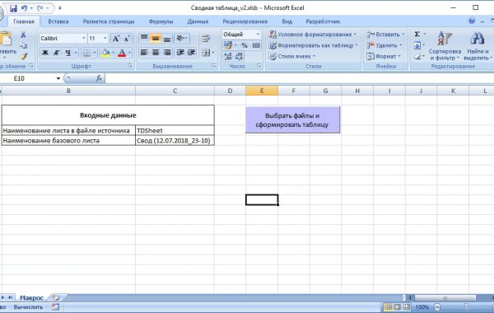Align text to middle of cell
The width and height of the screenshot is (494, 313).
[x=156, y=38]
